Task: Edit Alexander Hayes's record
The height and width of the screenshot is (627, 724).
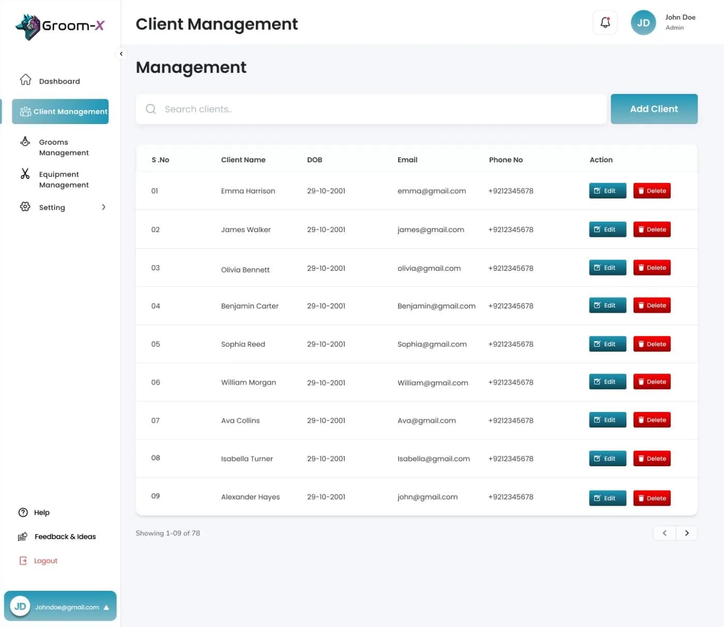Action: click(608, 498)
